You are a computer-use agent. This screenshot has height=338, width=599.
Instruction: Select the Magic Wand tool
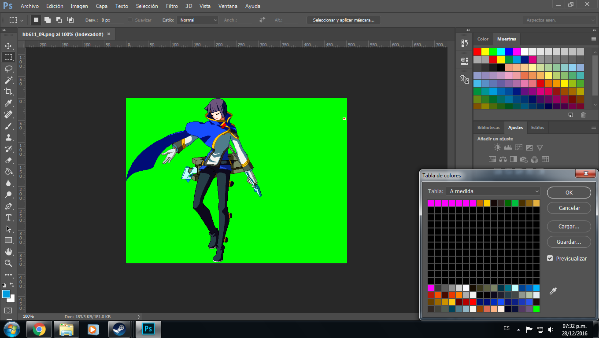pos(8,80)
